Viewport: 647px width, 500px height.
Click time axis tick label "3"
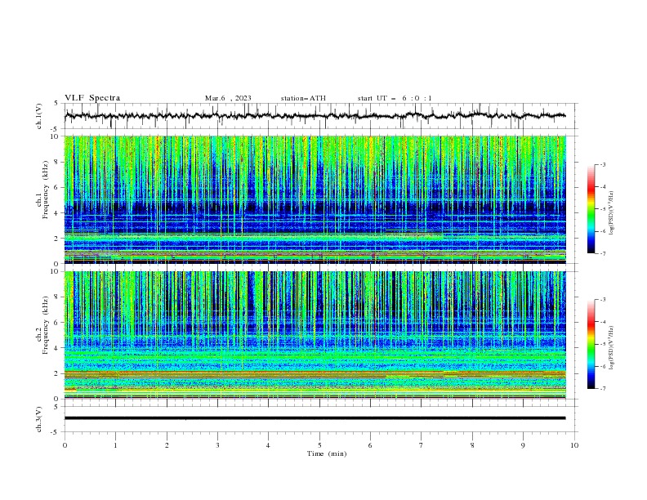[x=218, y=445]
